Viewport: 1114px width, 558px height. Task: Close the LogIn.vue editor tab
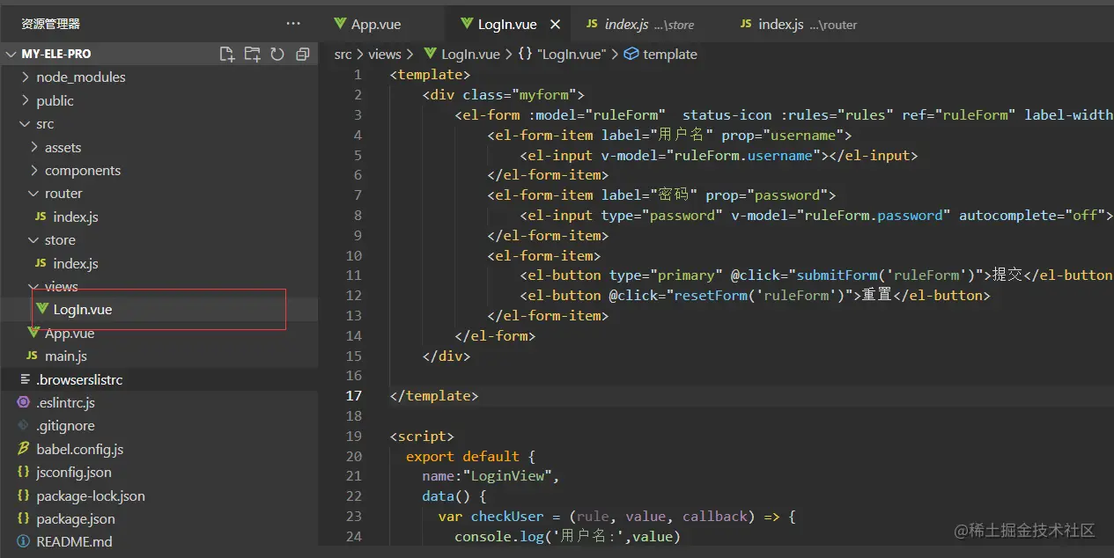555,25
